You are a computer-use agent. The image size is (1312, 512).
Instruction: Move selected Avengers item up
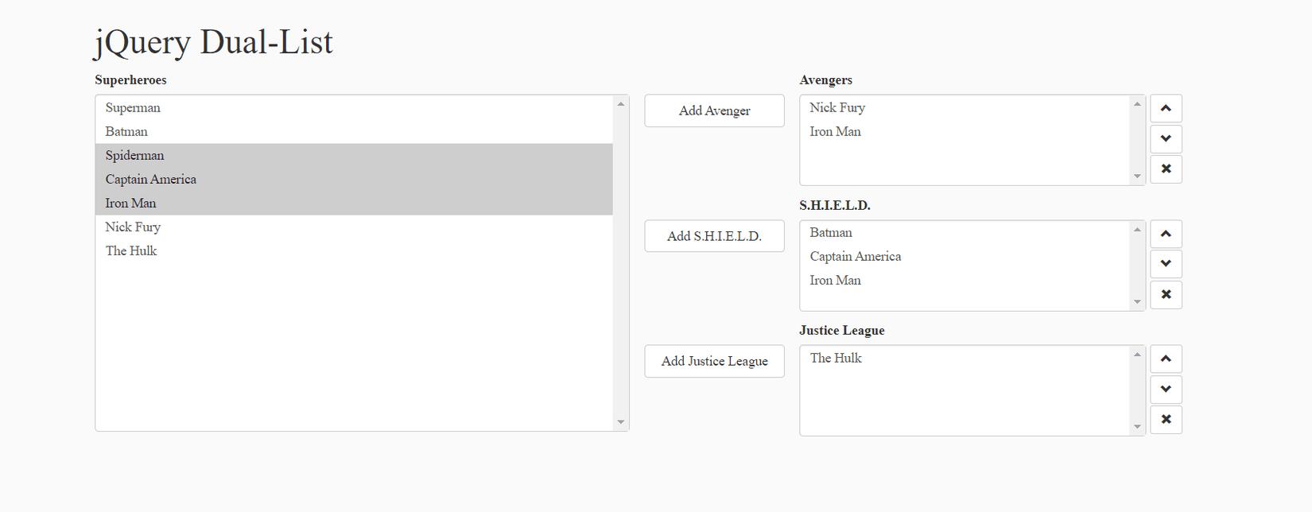1166,108
